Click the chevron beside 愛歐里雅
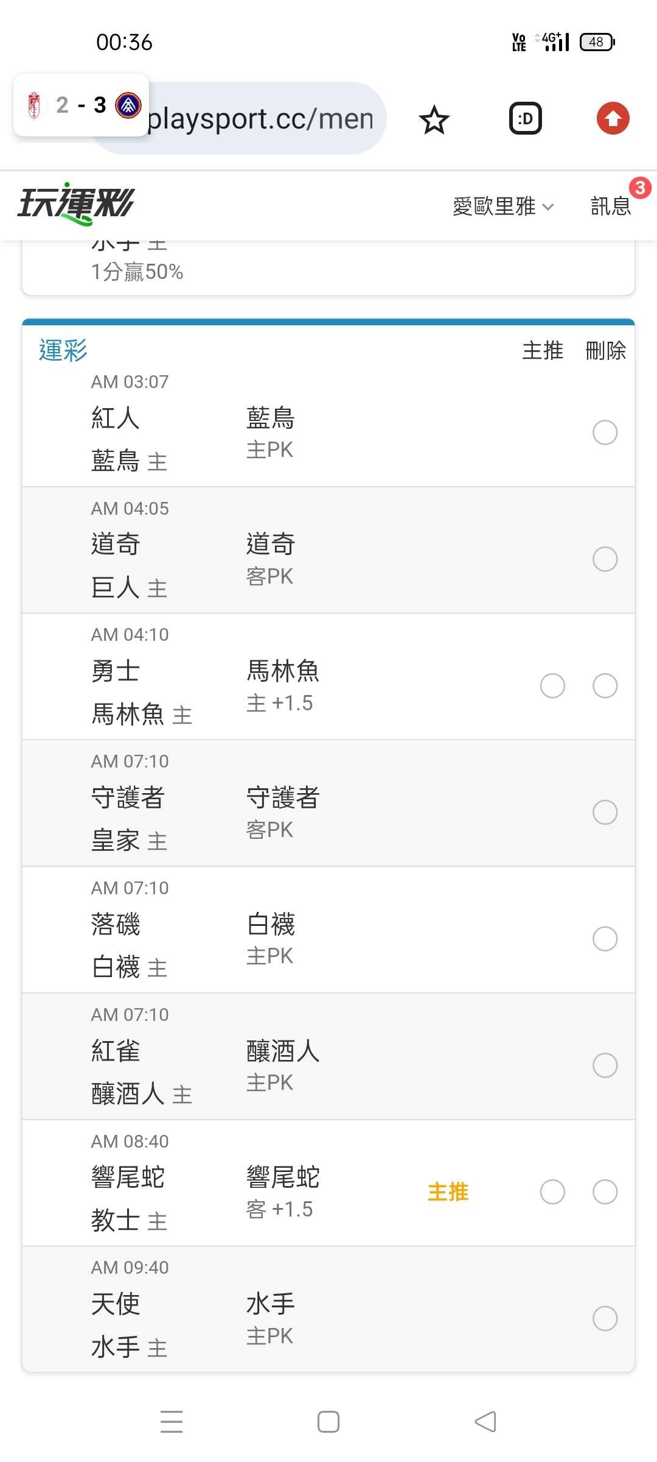Screen dimensions: 657x1462 548,207
